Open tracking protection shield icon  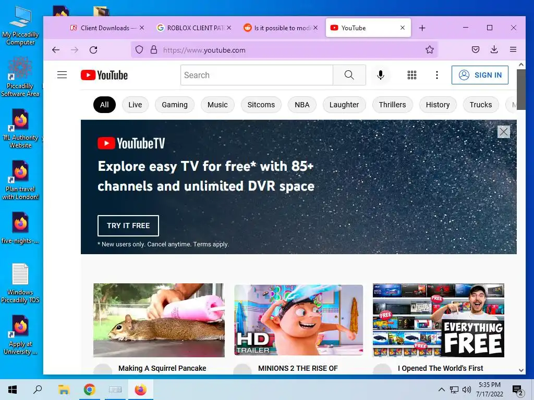pos(139,49)
